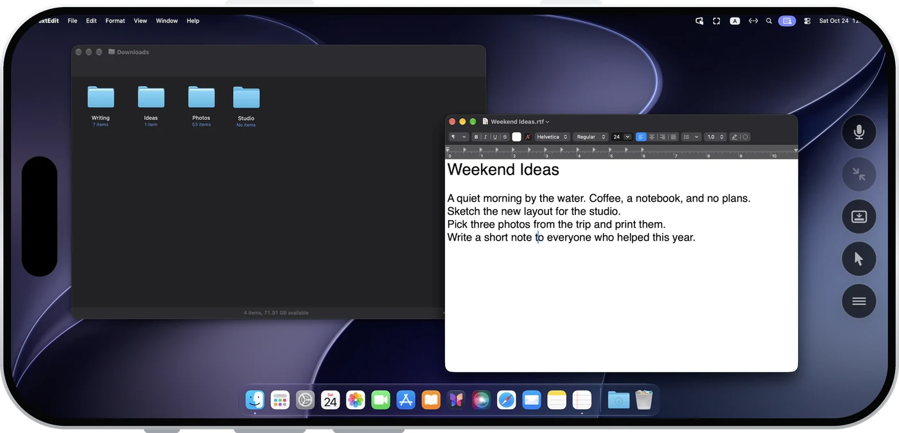Viewport: 899px width, 433px height.
Task: Open the butterfly app icon in the Dock
Action: (x=456, y=400)
